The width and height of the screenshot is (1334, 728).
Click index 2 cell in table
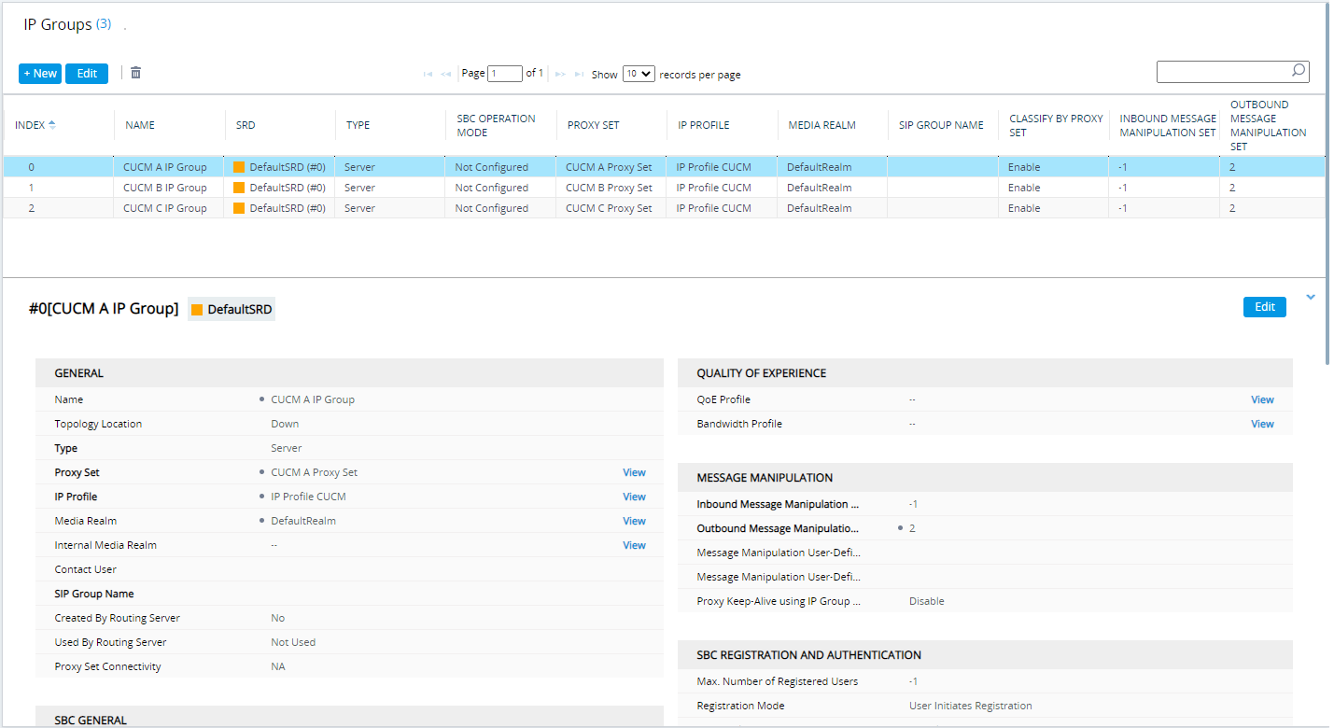(59, 208)
